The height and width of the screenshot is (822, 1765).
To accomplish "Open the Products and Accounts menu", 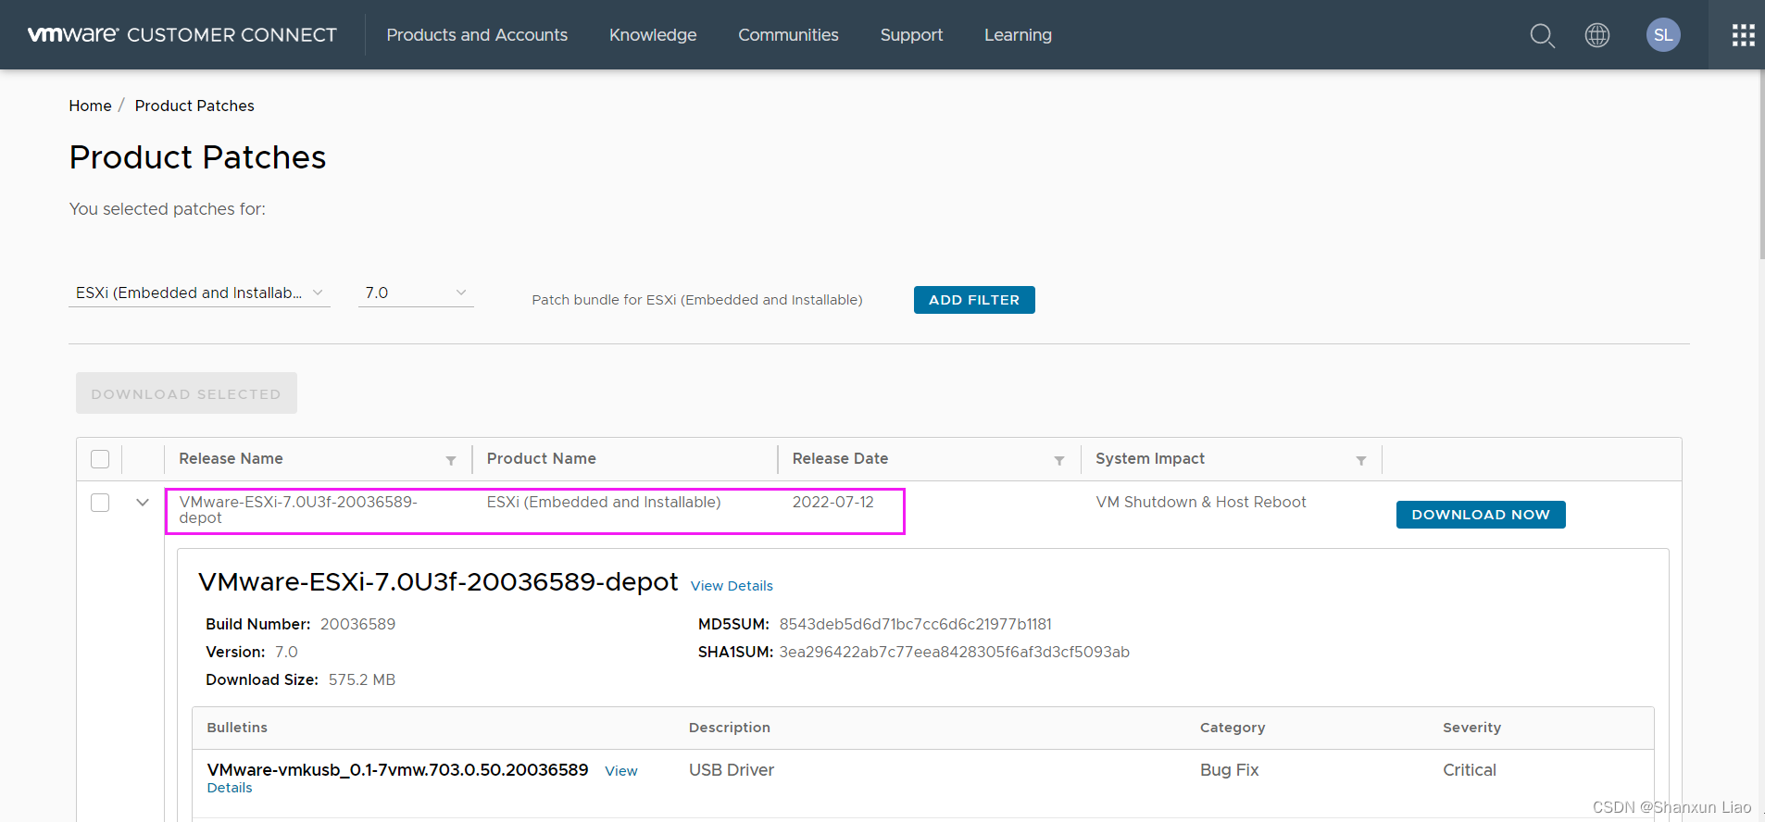I will [x=477, y=35].
